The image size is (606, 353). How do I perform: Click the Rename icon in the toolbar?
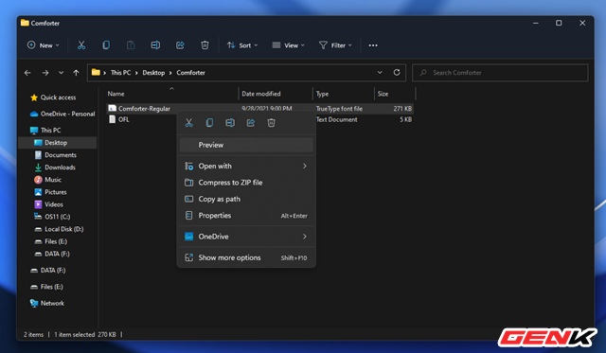coord(155,45)
